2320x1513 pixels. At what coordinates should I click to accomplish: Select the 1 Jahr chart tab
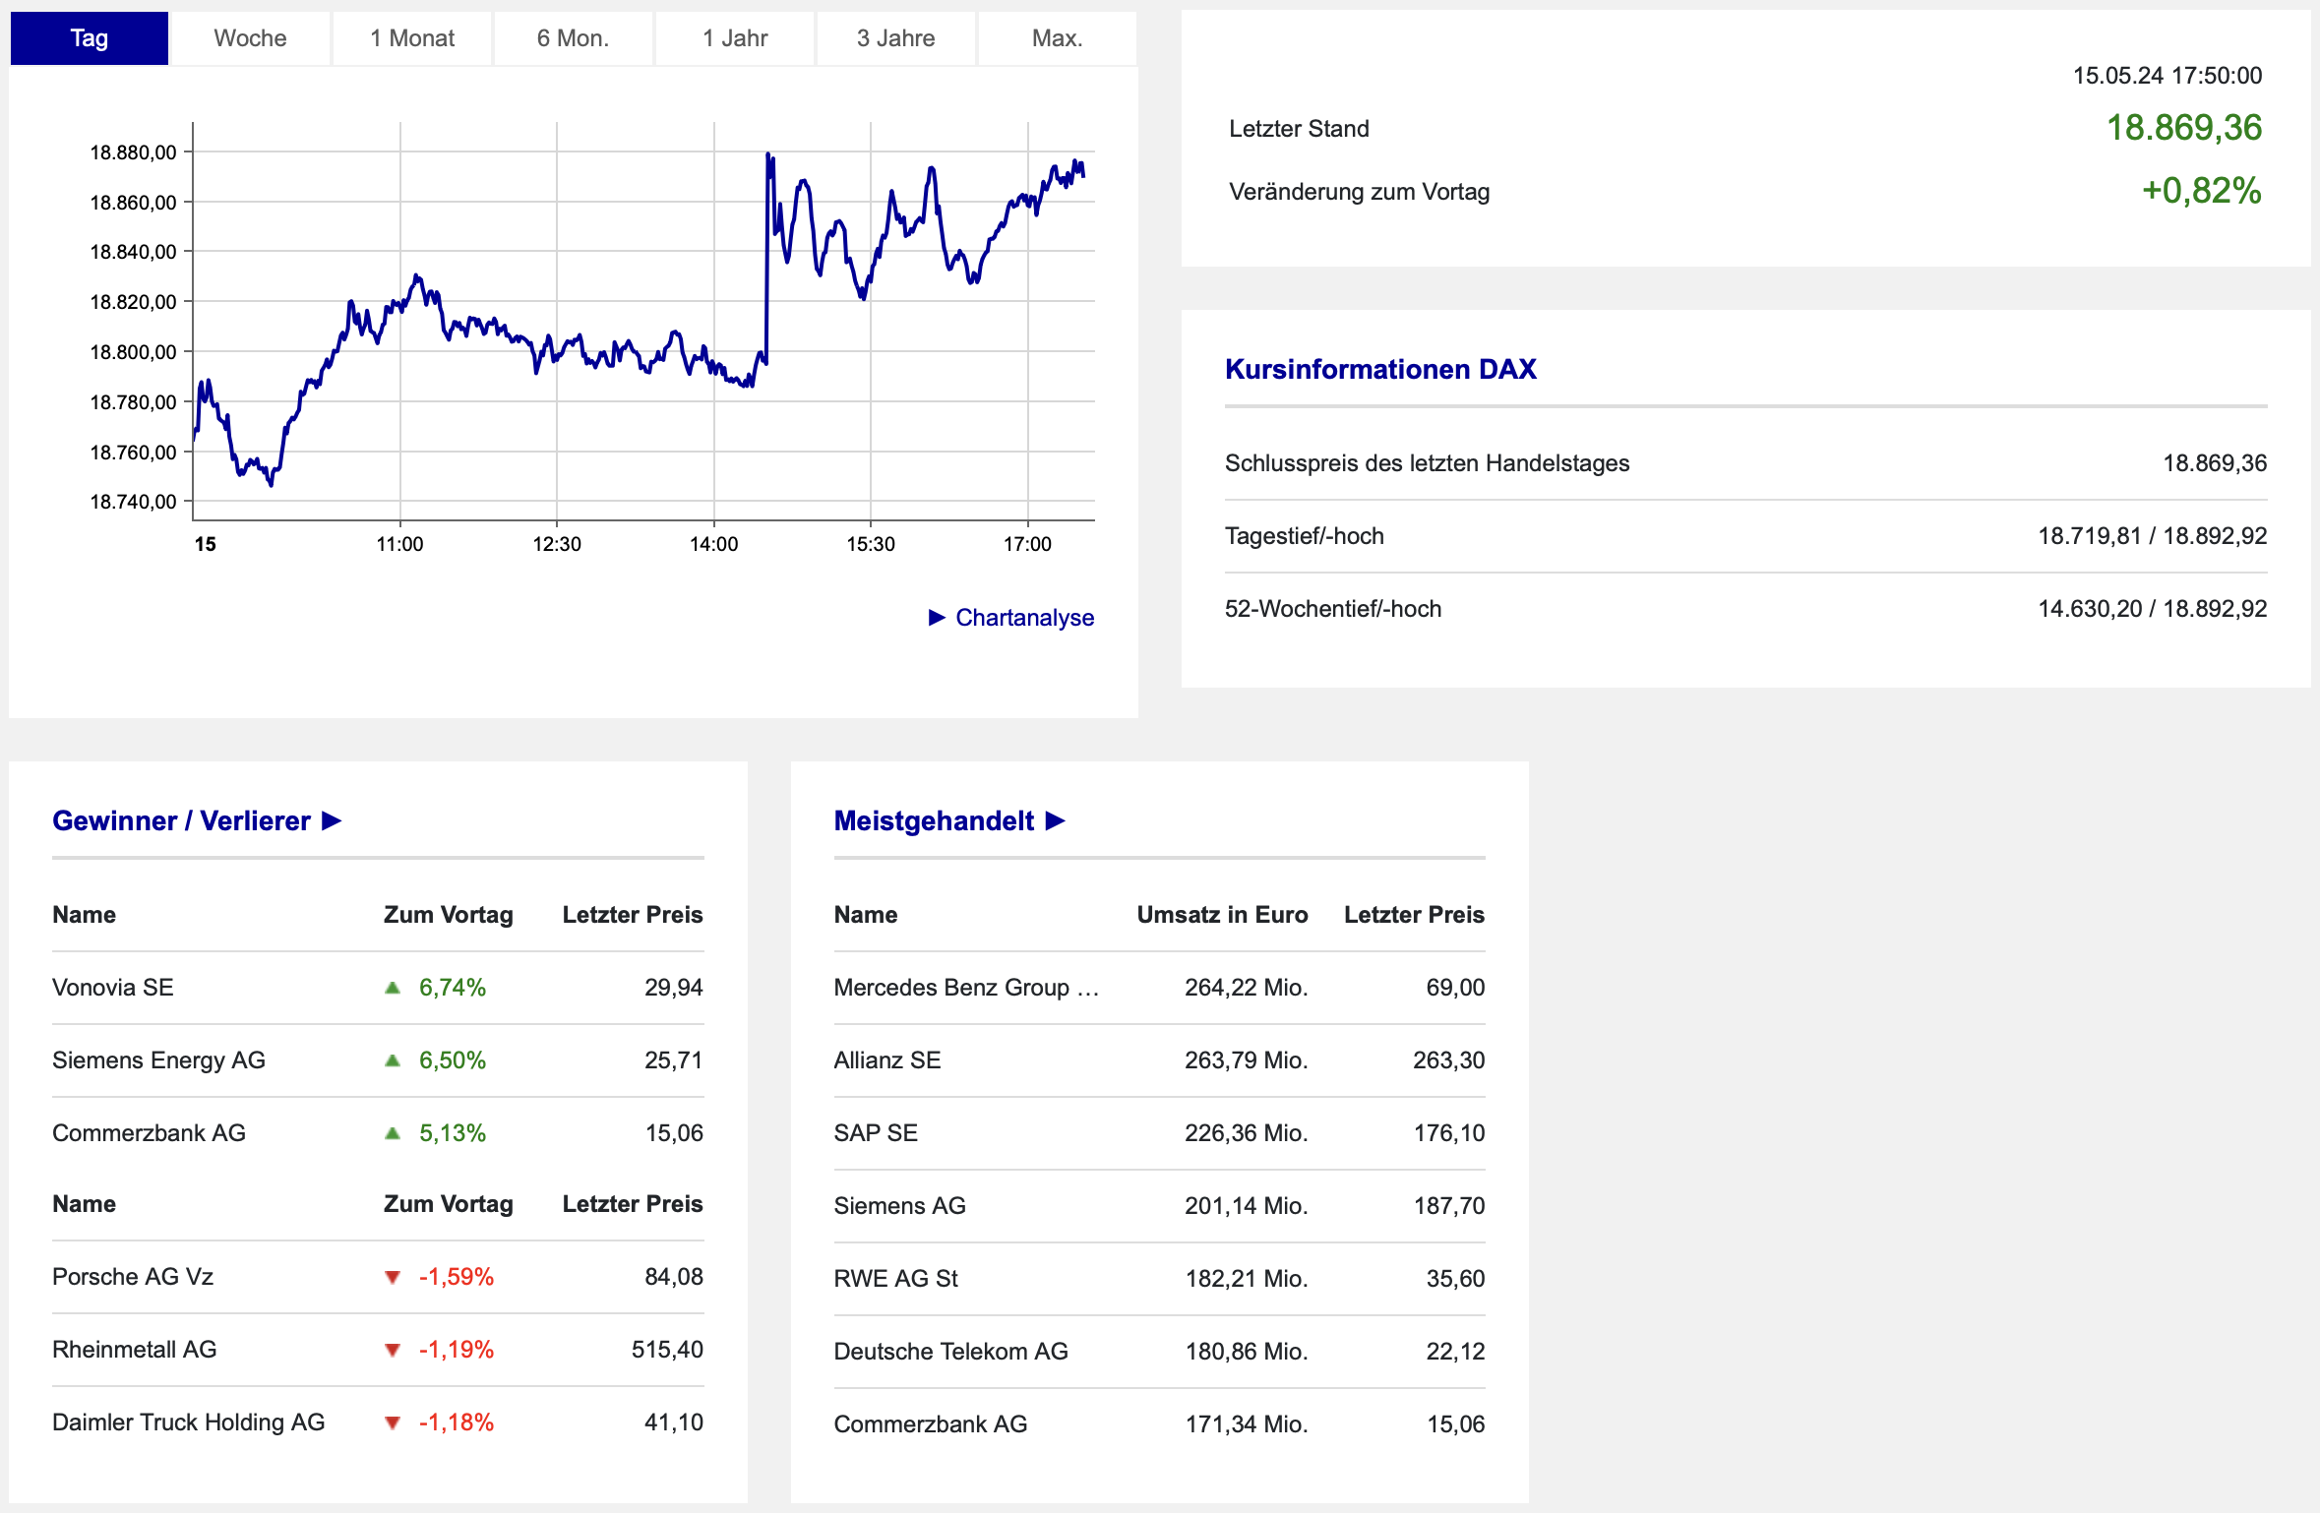tap(735, 38)
